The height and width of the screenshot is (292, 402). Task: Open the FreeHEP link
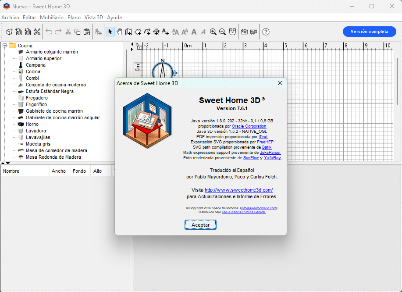tap(265, 142)
